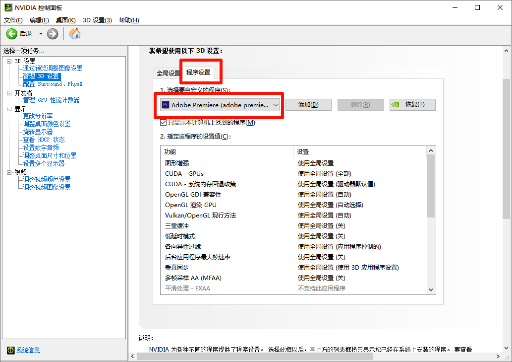This screenshot has height=362, width=512.
Task: Click the system information icon at bottom left
Action: (x=11, y=350)
